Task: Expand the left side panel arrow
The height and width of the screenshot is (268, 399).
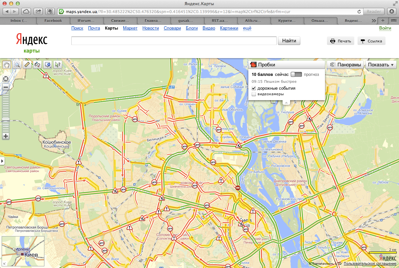Action: click(x=2, y=161)
